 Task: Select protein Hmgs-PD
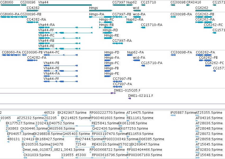click(112, 52)
